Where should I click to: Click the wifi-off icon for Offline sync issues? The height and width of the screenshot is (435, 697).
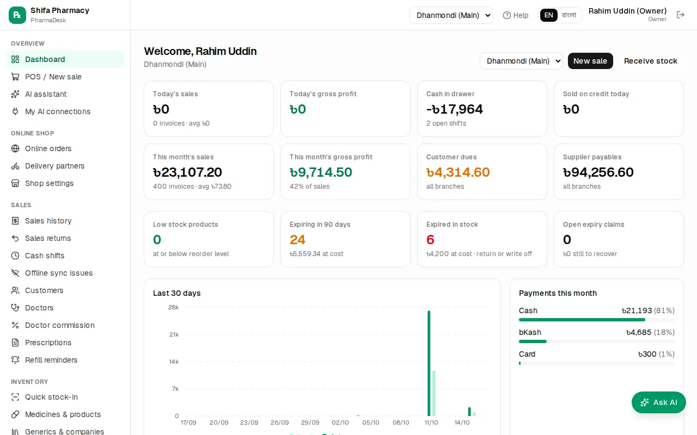coord(15,273)
